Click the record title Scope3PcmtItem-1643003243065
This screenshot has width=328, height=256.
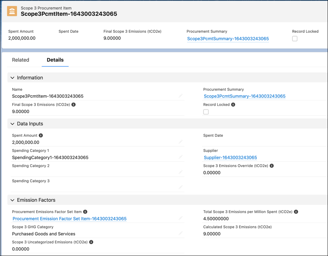[69, 14]
